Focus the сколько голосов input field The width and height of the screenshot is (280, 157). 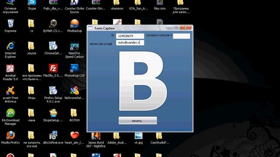pos(182,36)
